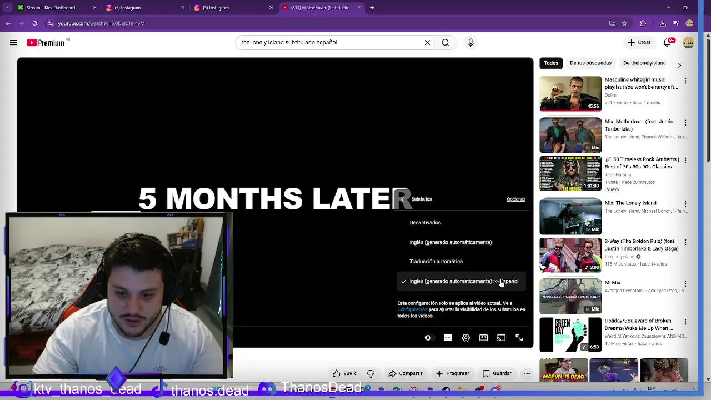Click the Crear button
The width and height of the screenshot is (711, 400).
click(639, 42)
